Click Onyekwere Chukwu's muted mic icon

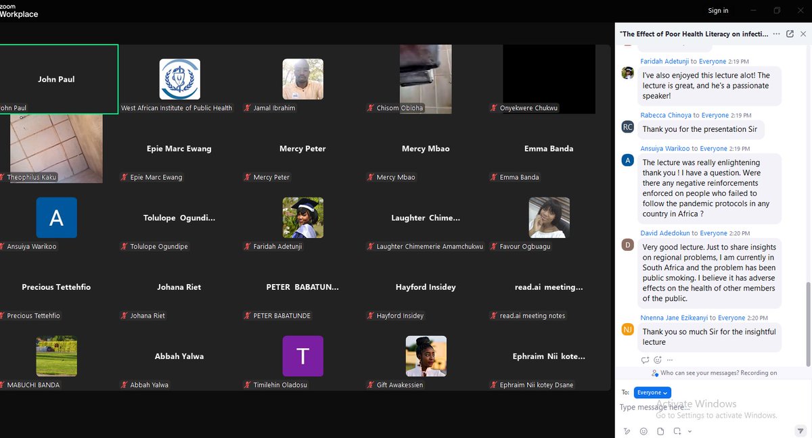pyautogui.click(x=495, y=108)
